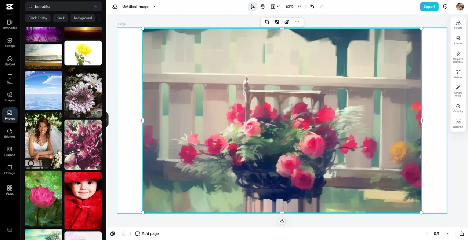Image resolution: width=468 pixels, height=240 pixels.
Task: Duplicate the selected image
Action: [x=287, y=22]
